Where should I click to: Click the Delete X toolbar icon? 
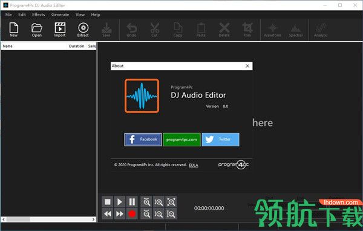pos(224,30)
